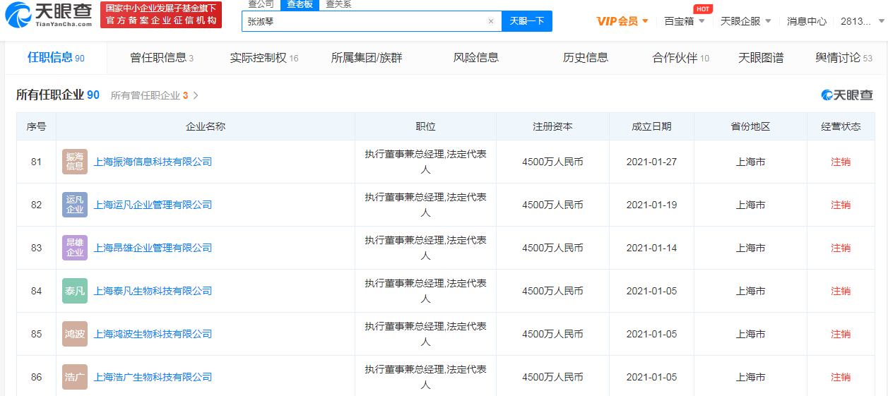
Task: Click the 经营状态 column header
Action: click(841, 126)
